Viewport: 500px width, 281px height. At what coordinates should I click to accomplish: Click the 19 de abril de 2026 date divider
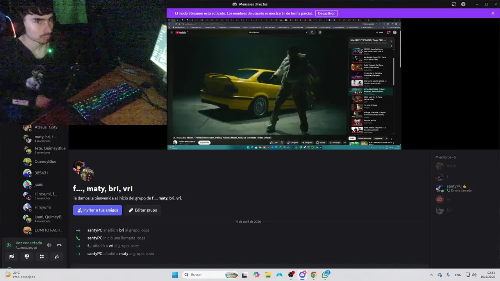[x=248, y=222]
